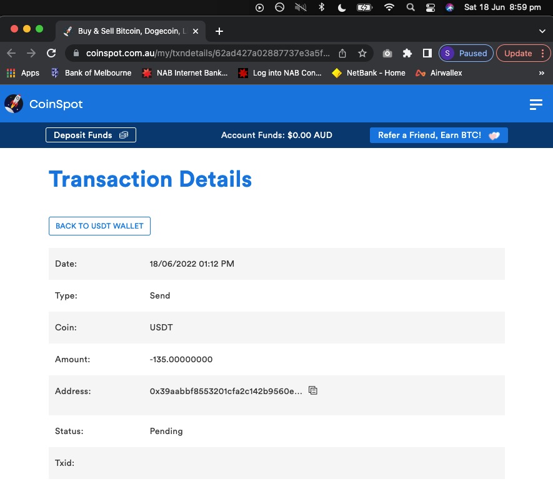
Task: Toggle Do Not Disturb moon icon
Action: tap(341, 7)
